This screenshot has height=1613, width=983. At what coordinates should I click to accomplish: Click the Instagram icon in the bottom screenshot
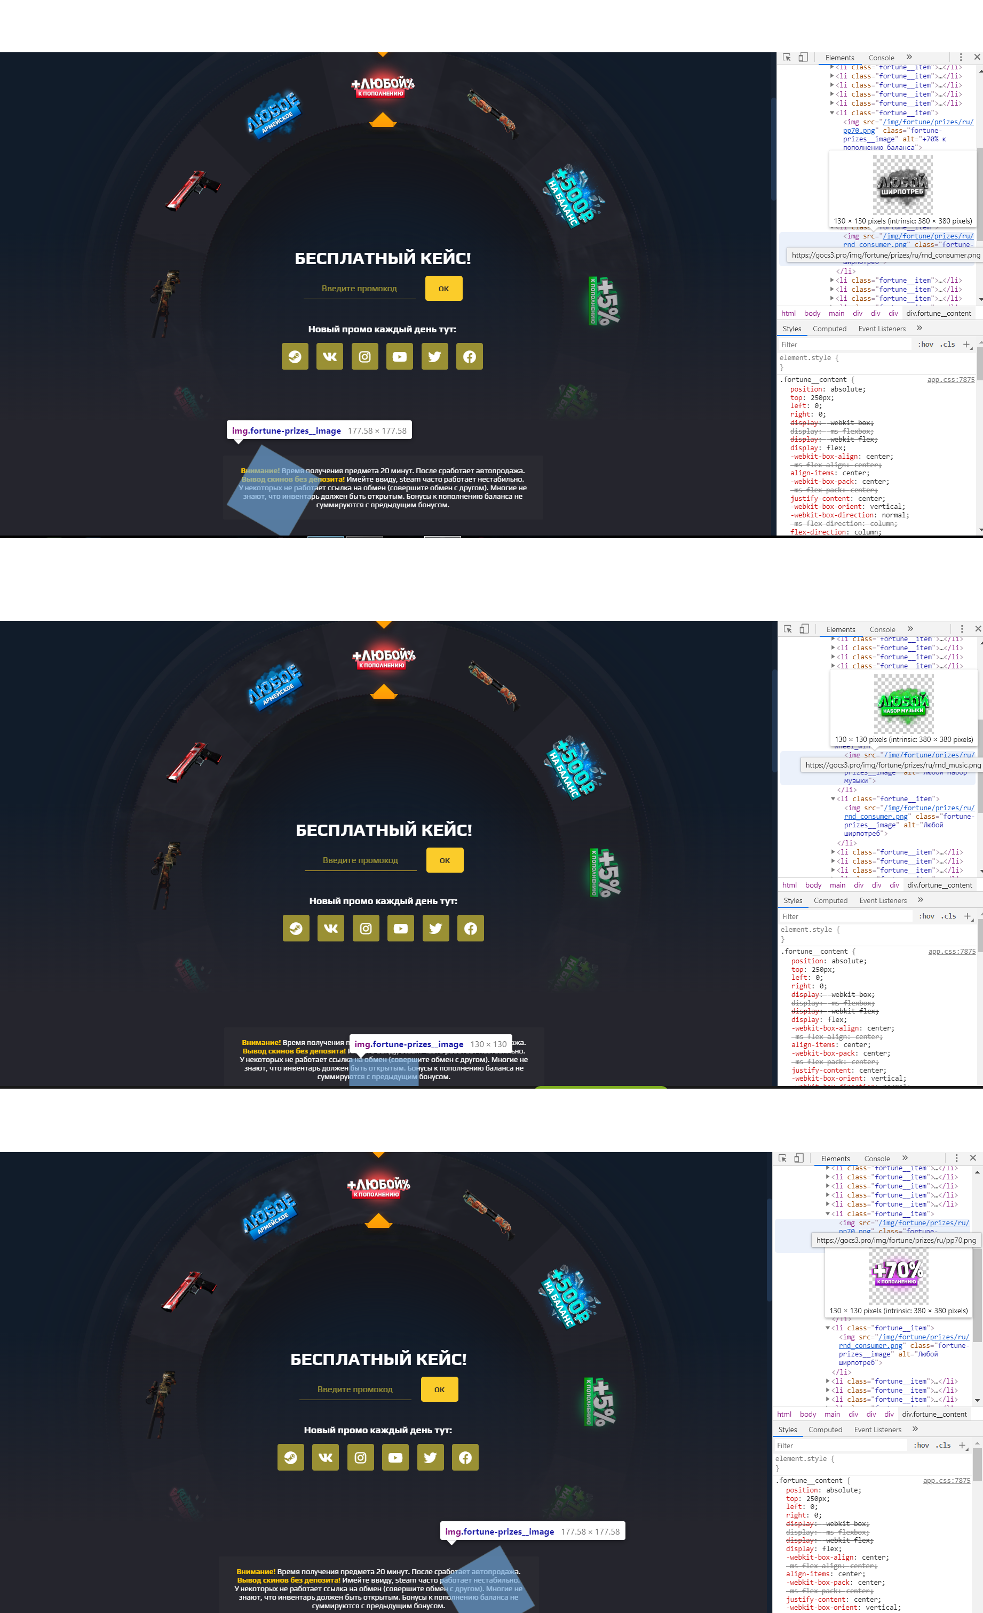(360, 1457)
